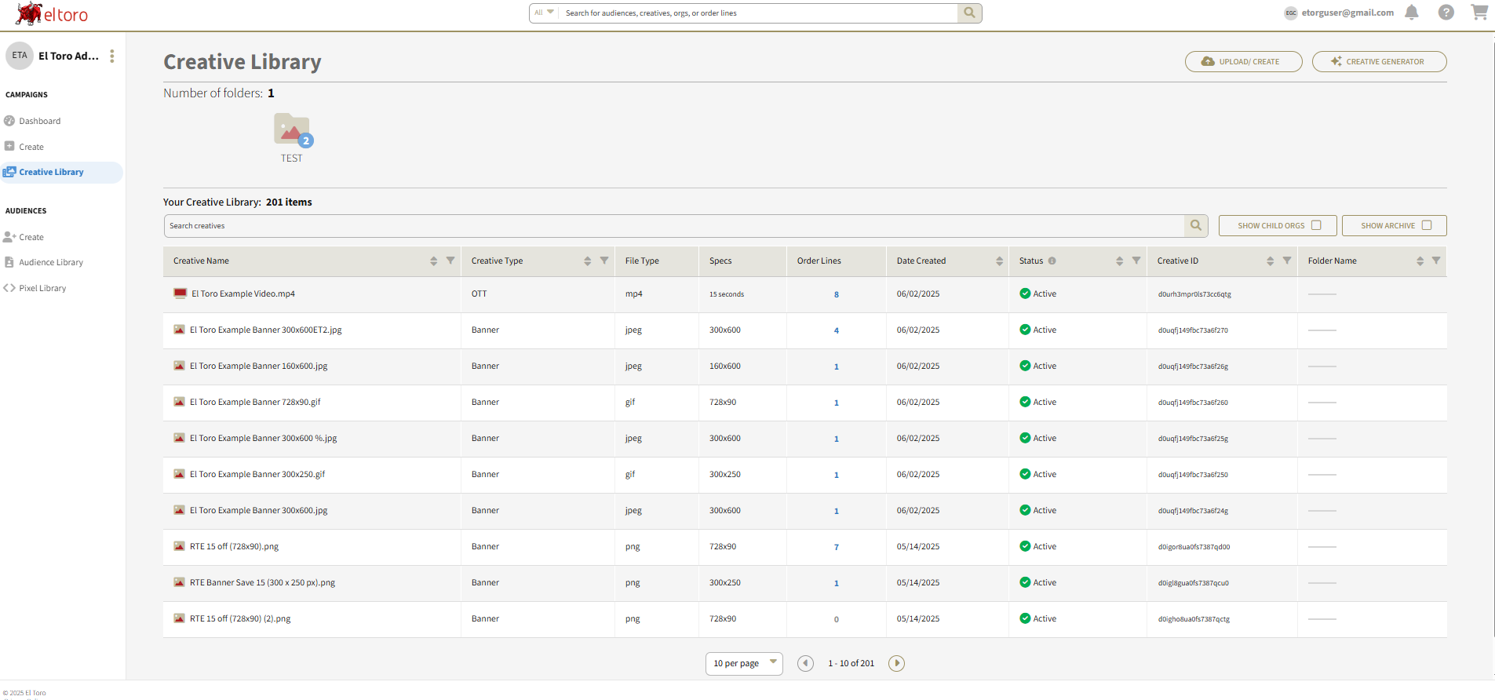The width and height of the screenshot is (1495, 700).
Task: Click the image icon for RTE 15 off (728x90).png
Action: coord(179,546)
